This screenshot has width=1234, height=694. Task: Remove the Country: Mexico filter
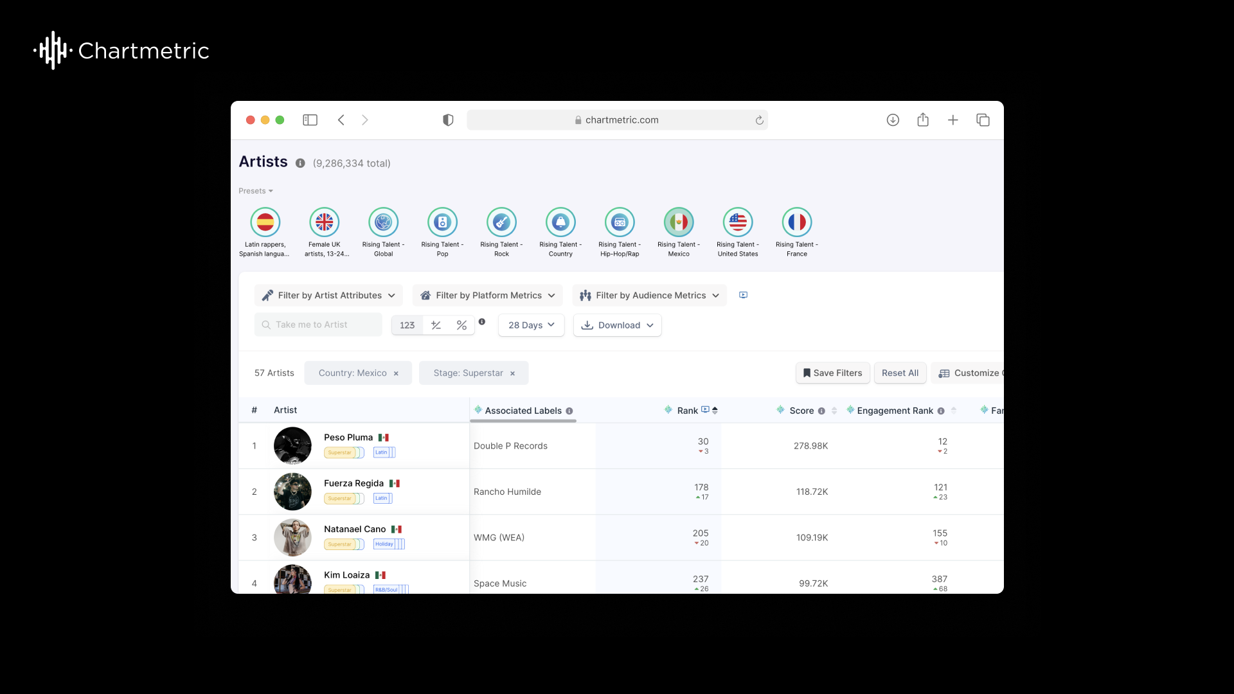[x=396, y=373]
